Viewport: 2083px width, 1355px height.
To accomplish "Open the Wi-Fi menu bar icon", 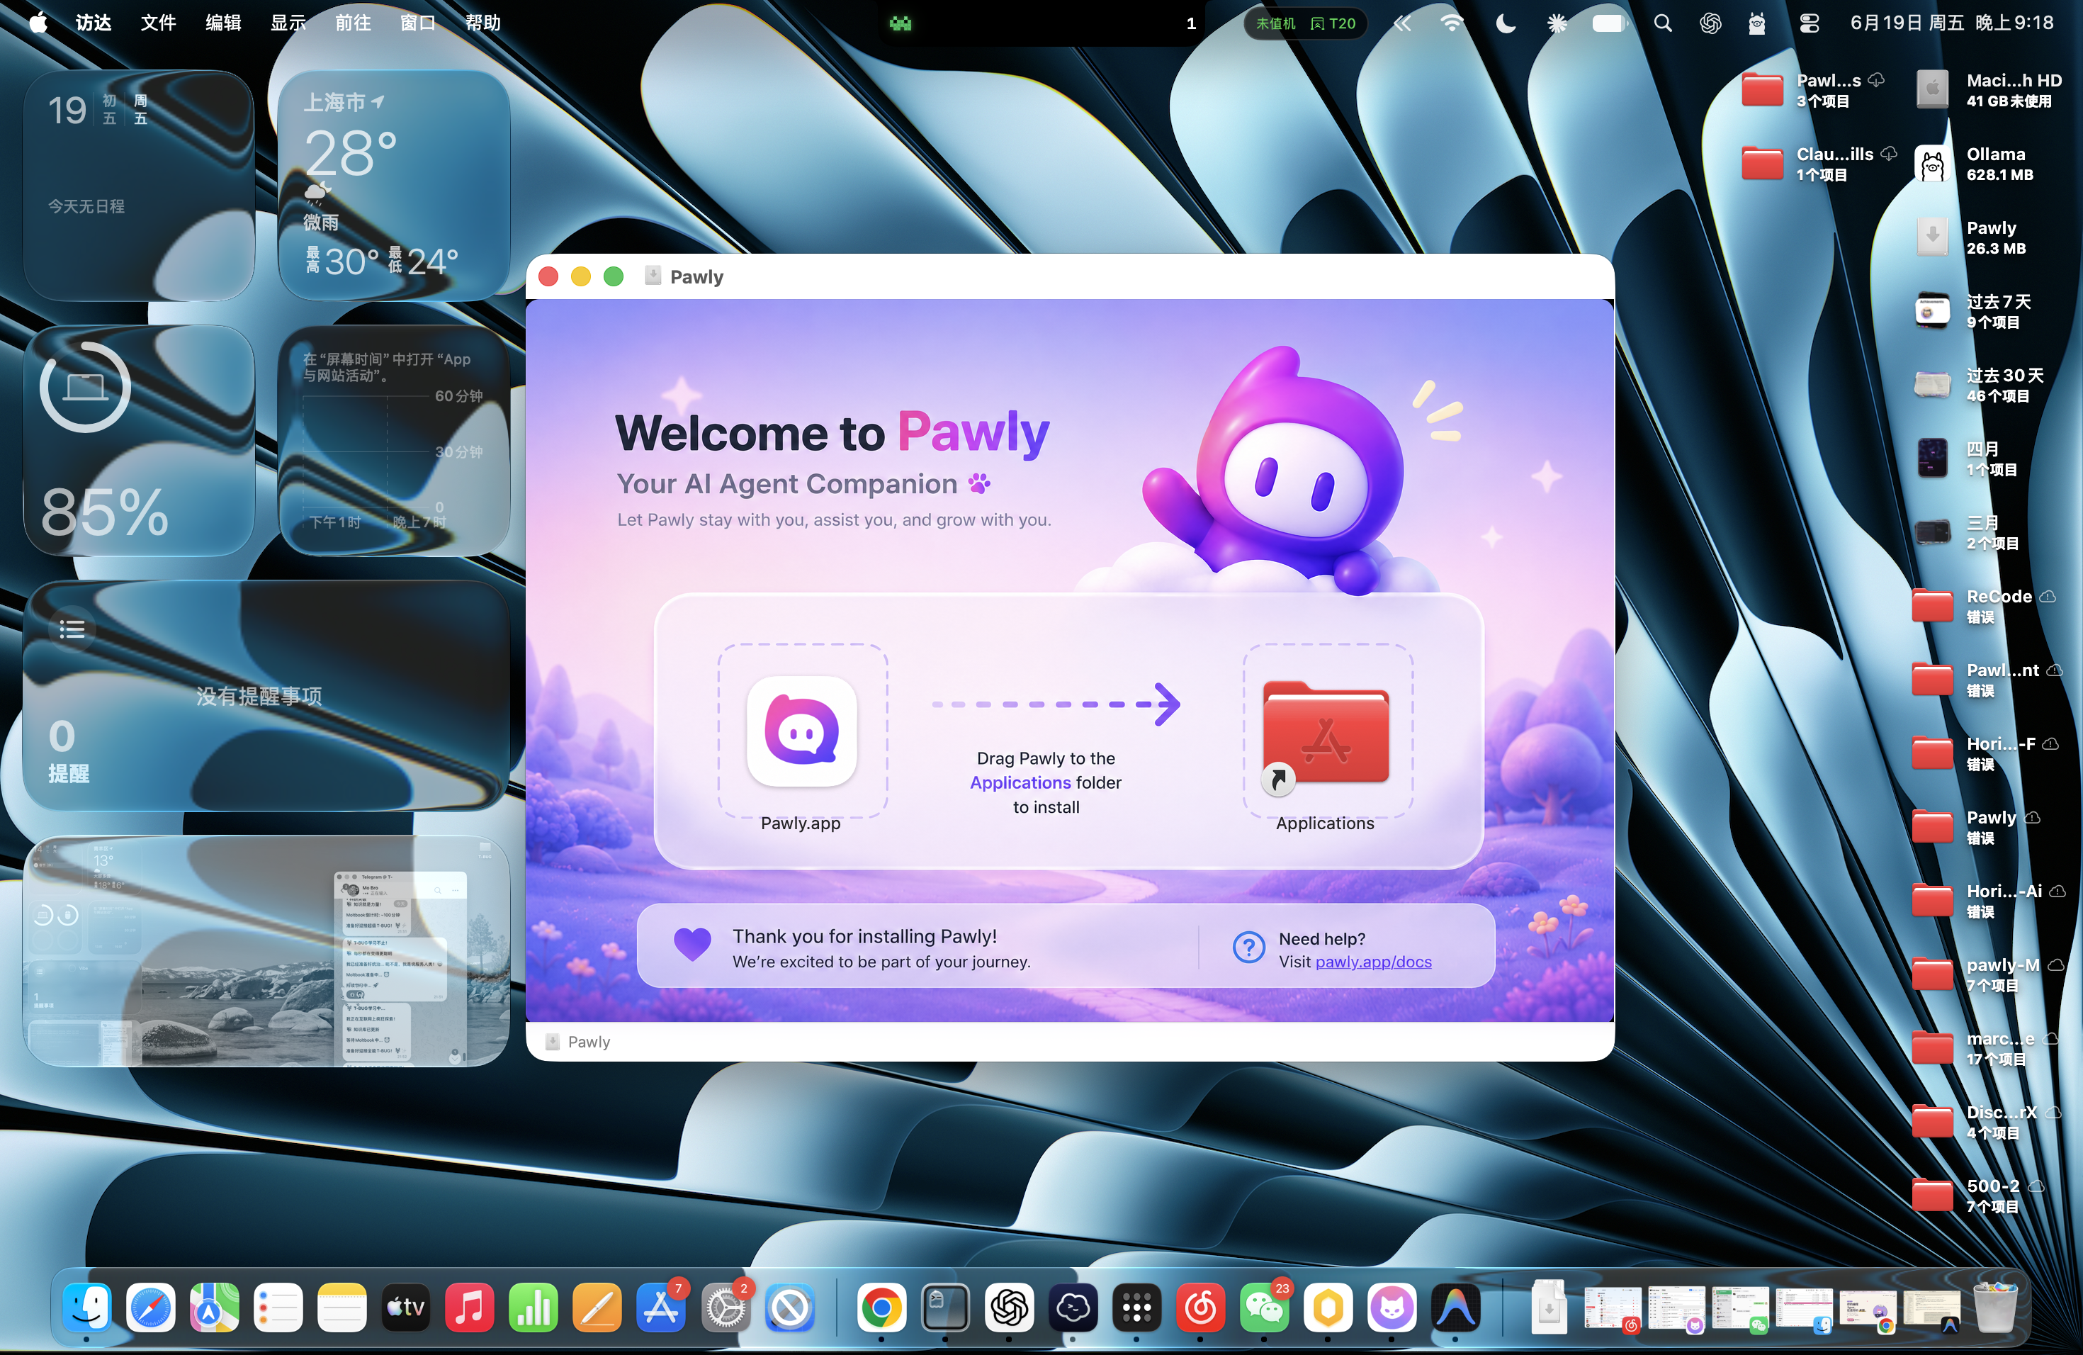I will pos(1452,23).
